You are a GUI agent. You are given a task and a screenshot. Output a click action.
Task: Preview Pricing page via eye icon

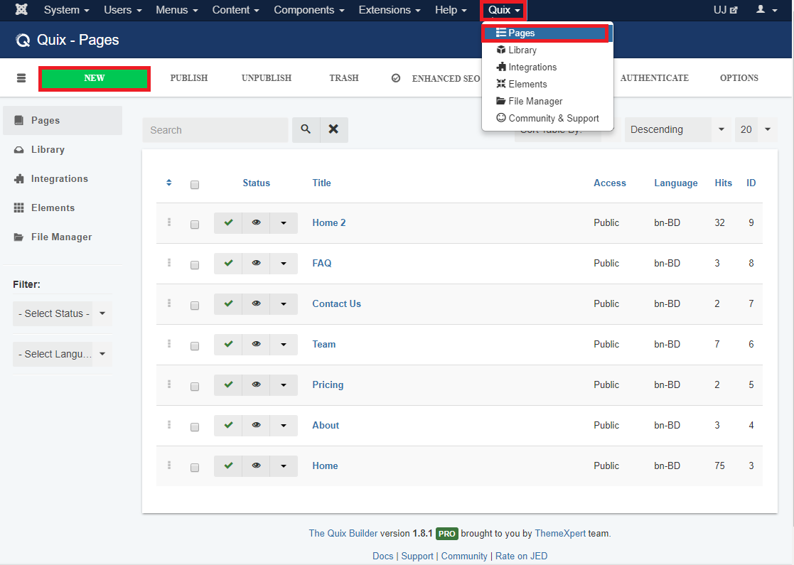[256, 384]
